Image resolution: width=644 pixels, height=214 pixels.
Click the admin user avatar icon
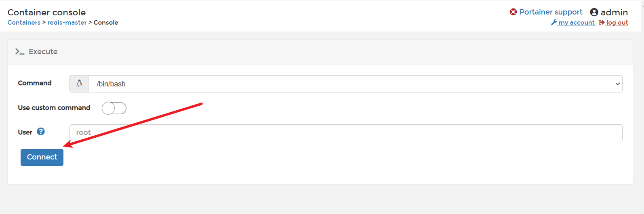click(594, 13)
